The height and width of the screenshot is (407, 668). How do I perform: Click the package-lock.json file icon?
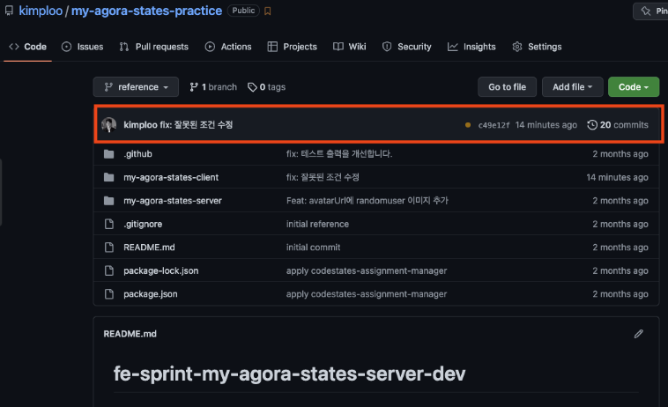click(x=109, y=270)
